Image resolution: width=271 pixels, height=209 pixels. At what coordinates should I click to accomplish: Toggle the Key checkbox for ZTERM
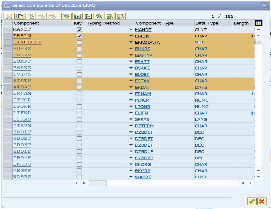click(79, 126)
